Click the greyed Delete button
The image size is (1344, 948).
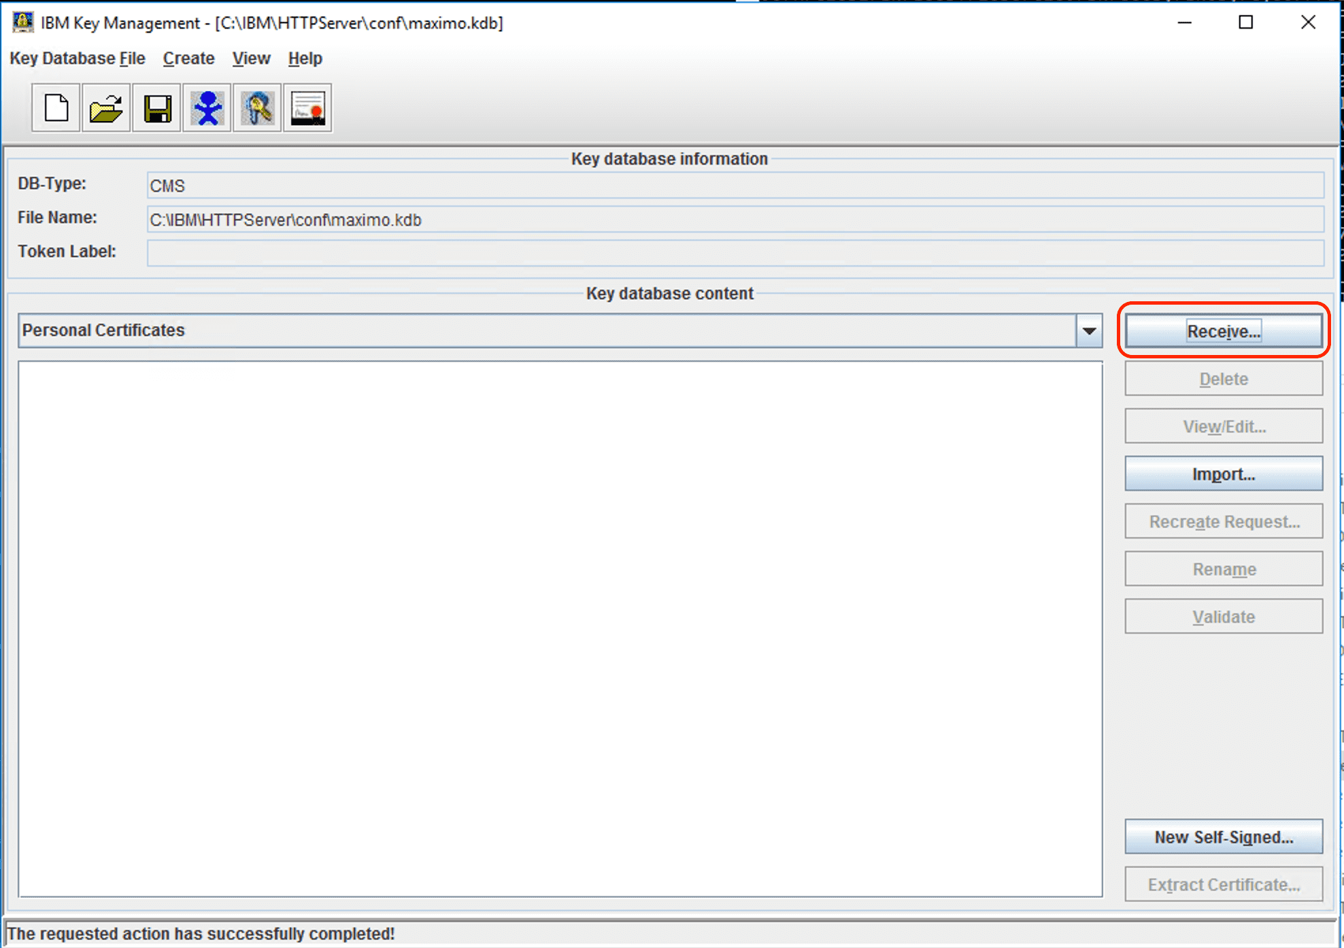(x=1224, y=379)
